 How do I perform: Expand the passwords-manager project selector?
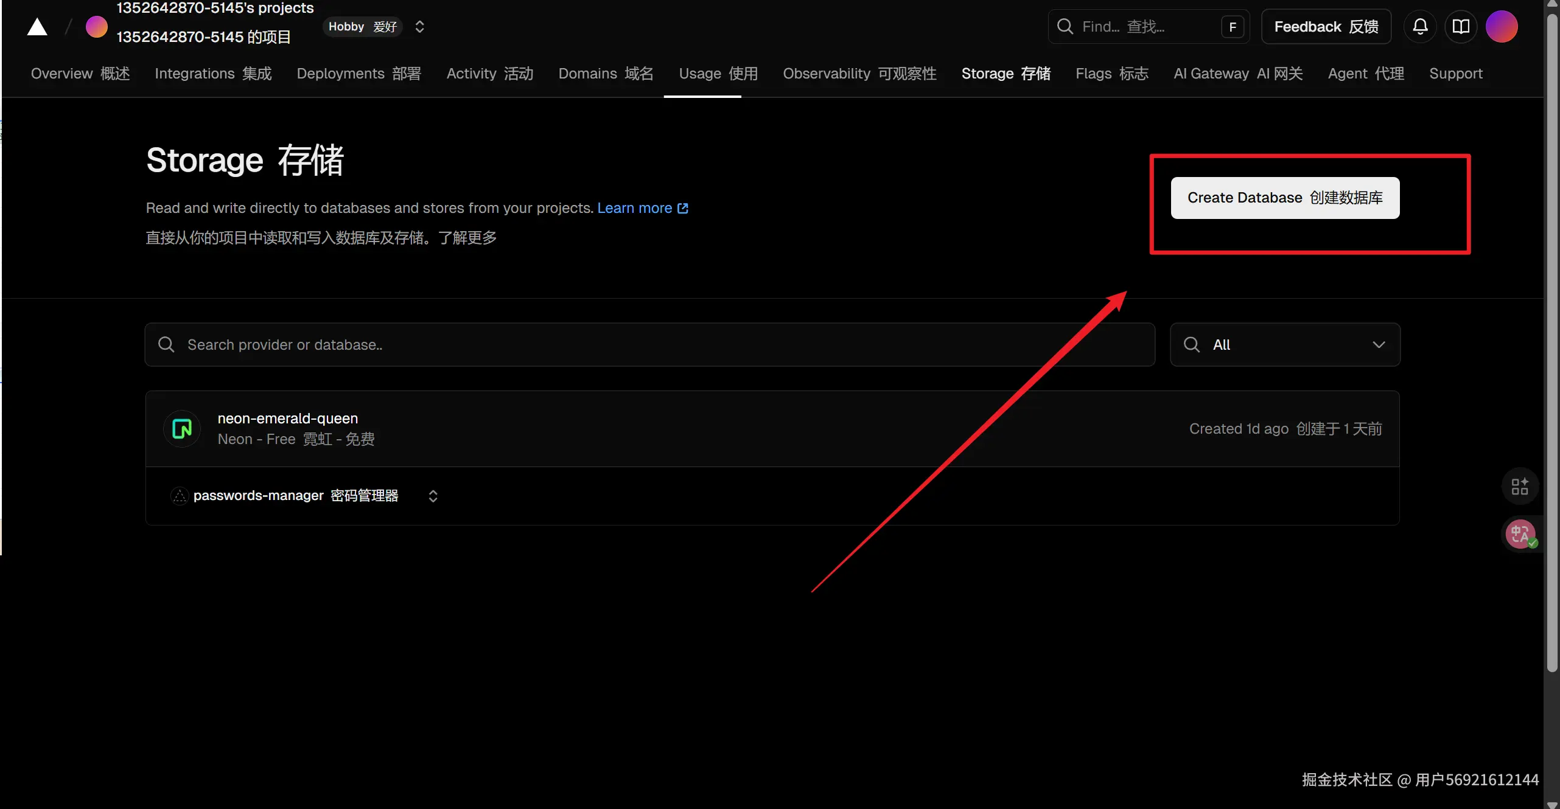433,496
